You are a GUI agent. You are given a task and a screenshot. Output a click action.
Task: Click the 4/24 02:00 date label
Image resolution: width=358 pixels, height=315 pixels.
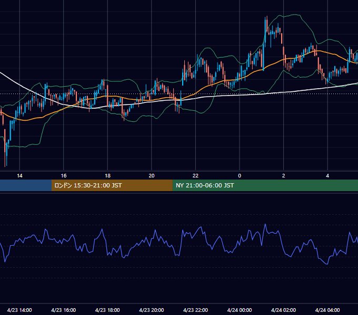click(x=283, y=310)
